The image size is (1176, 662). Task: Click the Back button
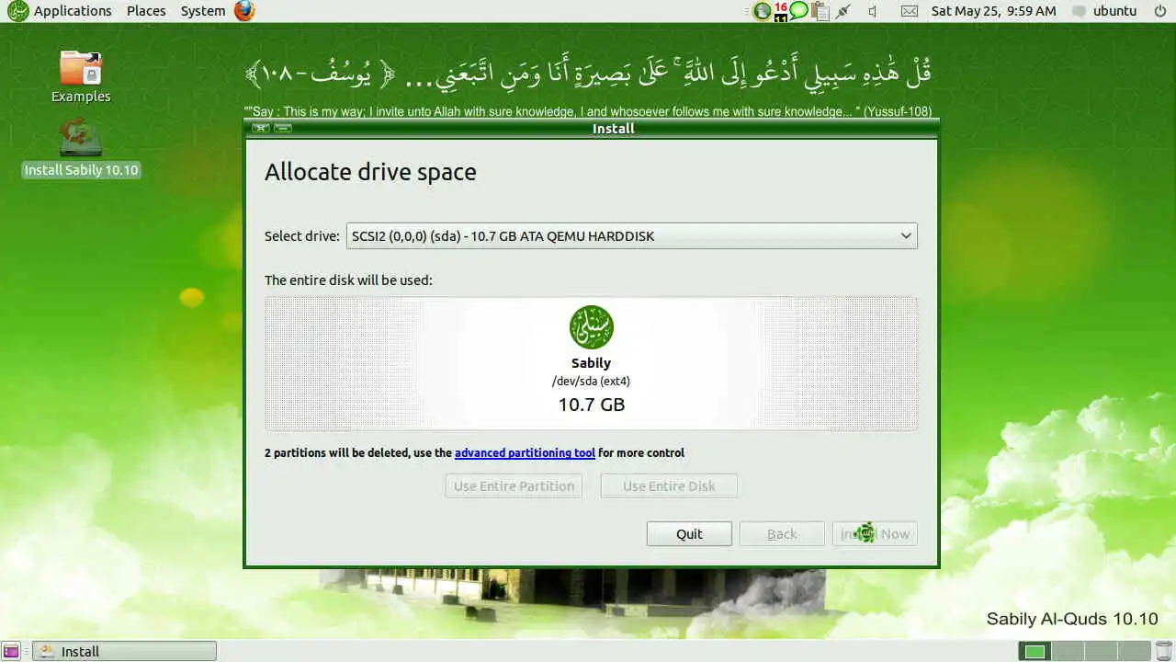tap(782, 533)
